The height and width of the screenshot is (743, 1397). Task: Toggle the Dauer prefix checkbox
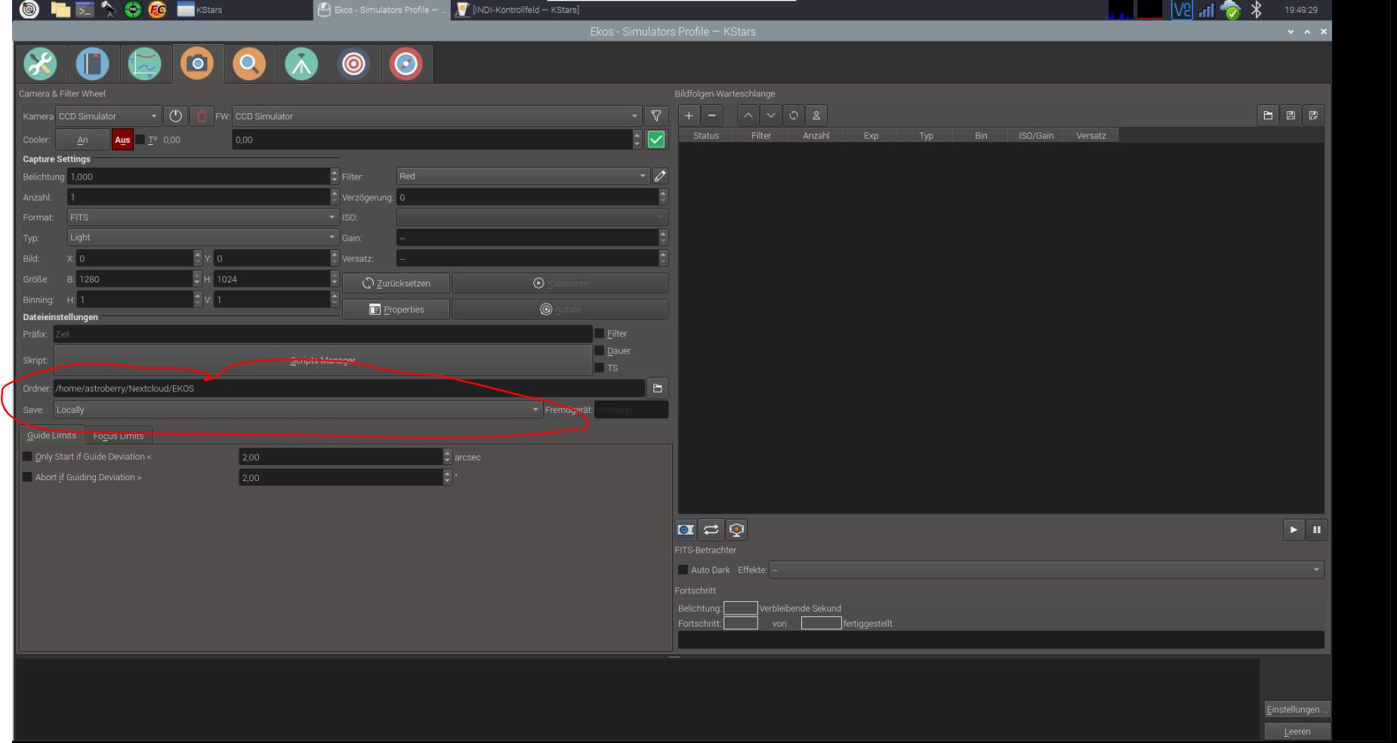(x=600, y=351)
